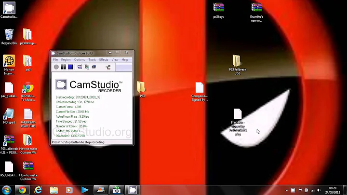347x195 pixels.
Task: Select the BlackBox signed pkg file
Action: point(238,122)
